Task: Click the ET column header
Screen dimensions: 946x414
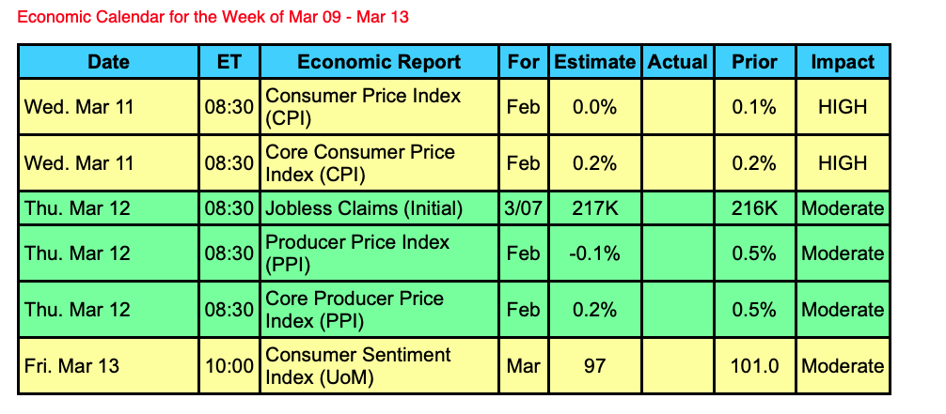Action: coord(229,62)
